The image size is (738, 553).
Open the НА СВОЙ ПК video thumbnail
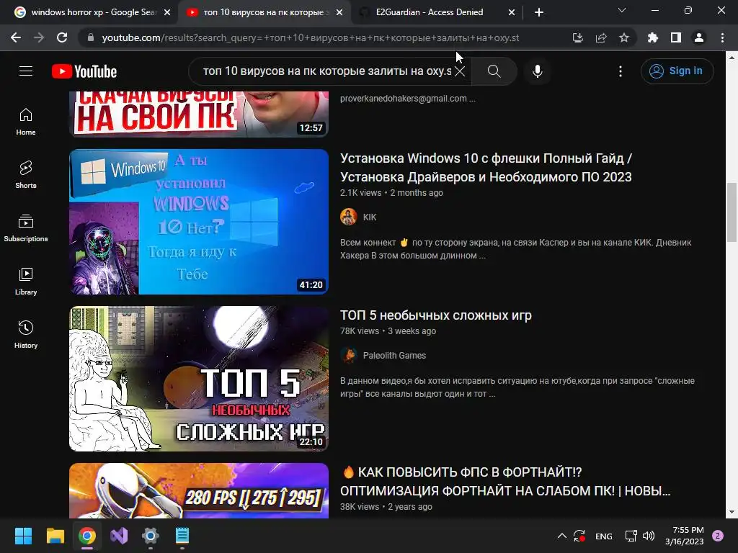[199, 114]
